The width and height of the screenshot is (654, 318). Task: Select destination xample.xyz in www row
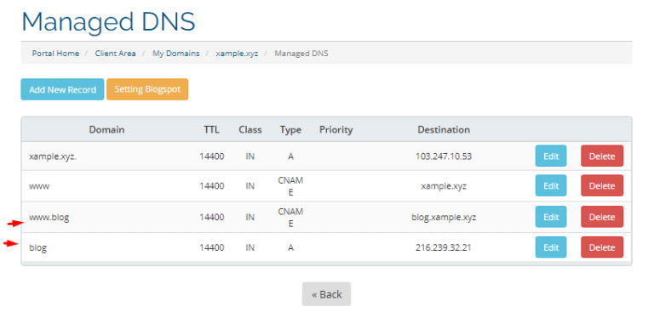coord(444,186)
